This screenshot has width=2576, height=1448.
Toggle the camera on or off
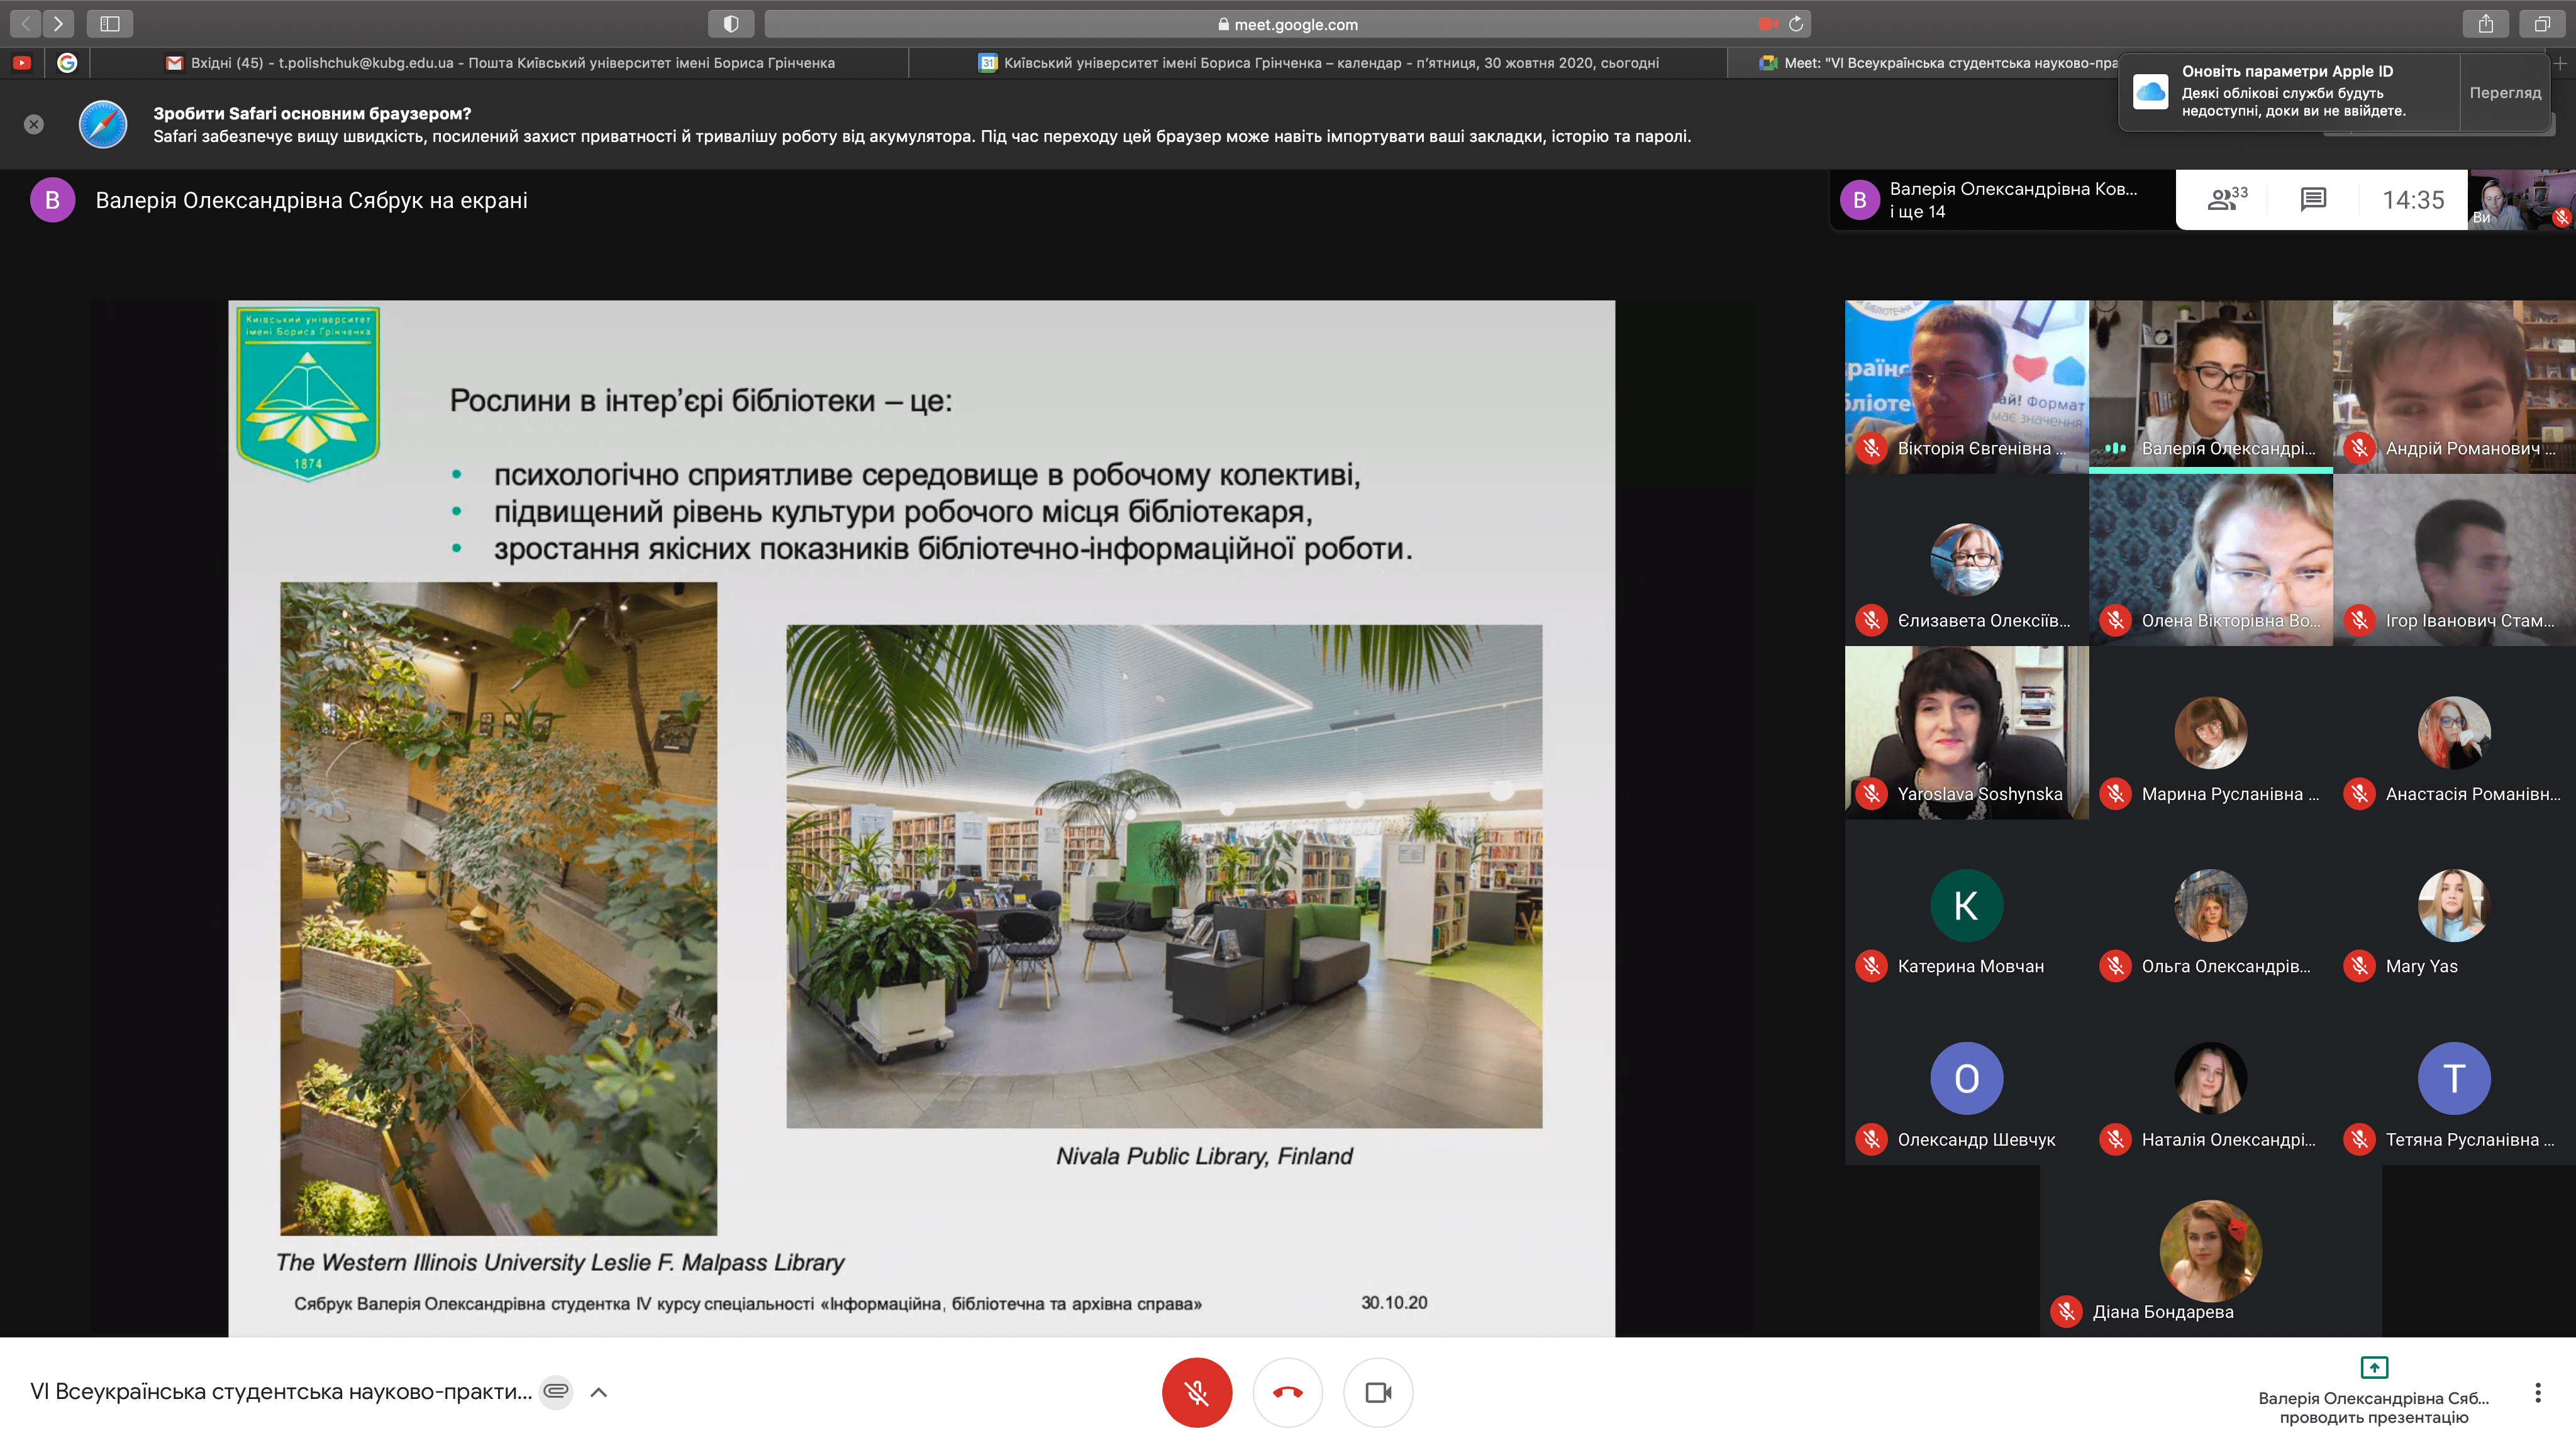[x=1378, y=1392]
